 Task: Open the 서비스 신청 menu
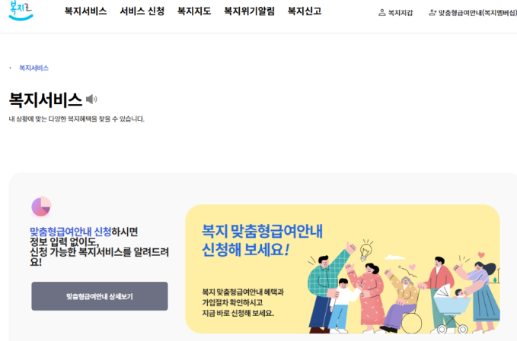pos(142,11)
